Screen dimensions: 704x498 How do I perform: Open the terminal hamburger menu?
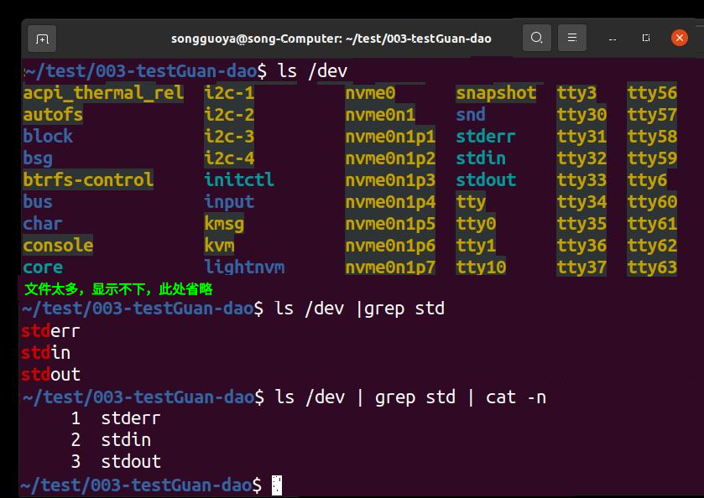[x=572, y=38]
